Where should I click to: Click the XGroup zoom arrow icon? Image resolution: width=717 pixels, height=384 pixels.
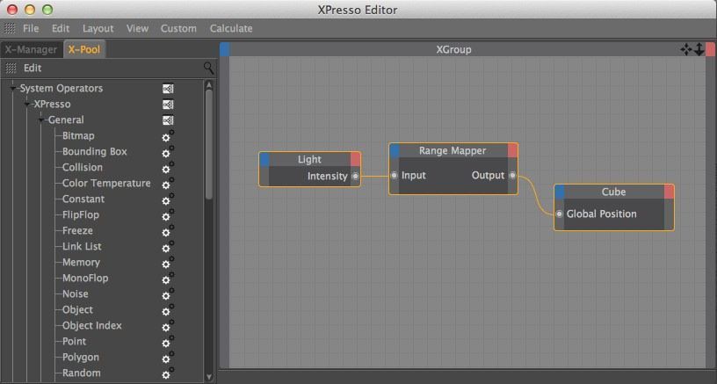pyautogui.click(x=699, y=49)
